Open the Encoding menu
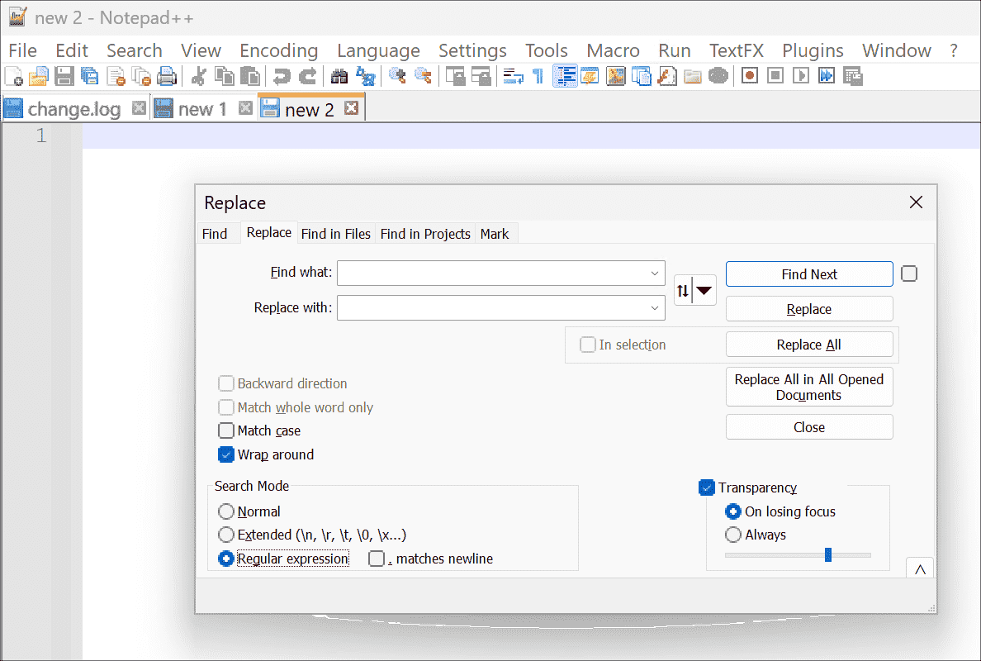 tap(278, 50)
